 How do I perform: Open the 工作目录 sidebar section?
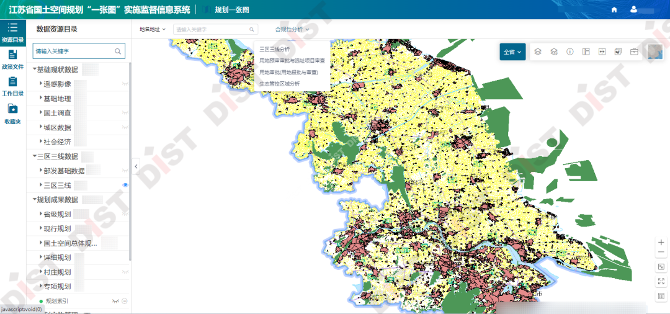13,87
